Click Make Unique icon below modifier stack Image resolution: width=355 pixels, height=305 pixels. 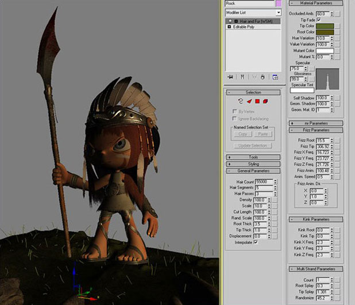point(254,77)
